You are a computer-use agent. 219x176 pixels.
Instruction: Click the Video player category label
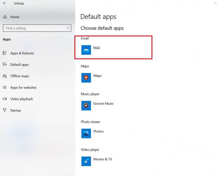(90, 150)
